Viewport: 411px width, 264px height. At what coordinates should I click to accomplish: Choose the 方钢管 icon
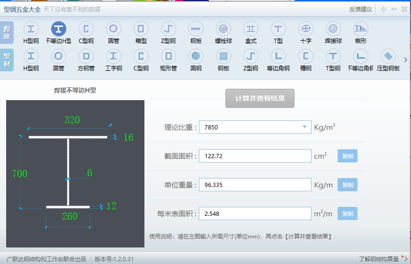[86, 56]
